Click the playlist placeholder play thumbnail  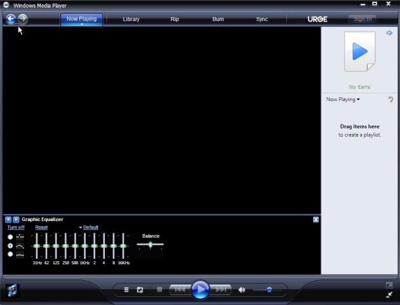[x=360, y=51]
